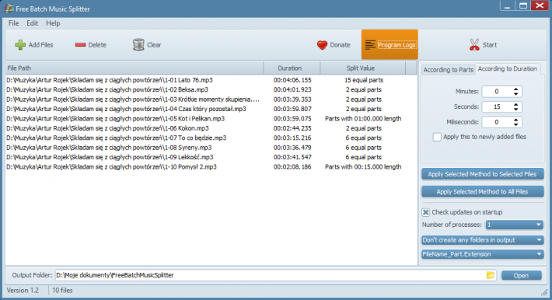The width and height of the screenshot is (552, 300).
Task: Click the trash can Clear icon
Action: pyautogui.click(x=138, y=45)
